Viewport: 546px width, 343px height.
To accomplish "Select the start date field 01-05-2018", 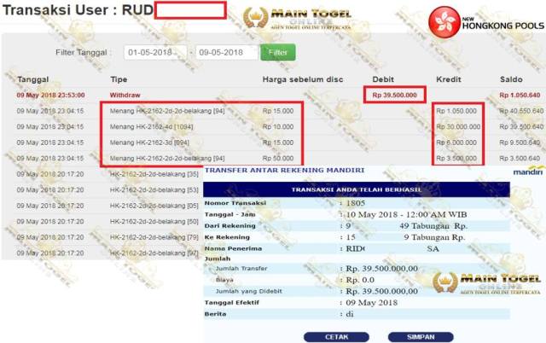I will point(155,52).
